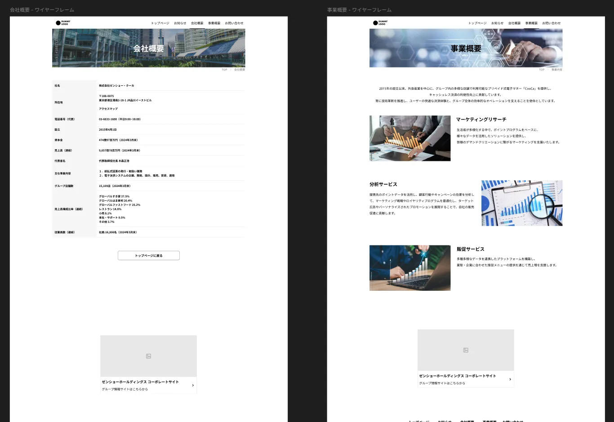
Task: Click TOP breadcrumb in 事業概要 frame
Action: pos(542,70)
